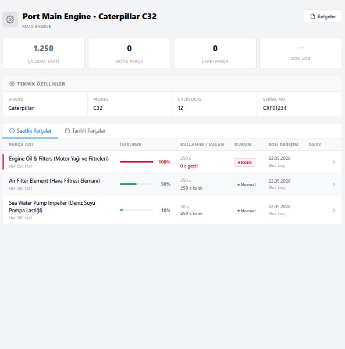The image size is (345, 349).
Task: Click the 1.250 Çalışma Saati card
Action: (x=44, y=54)
